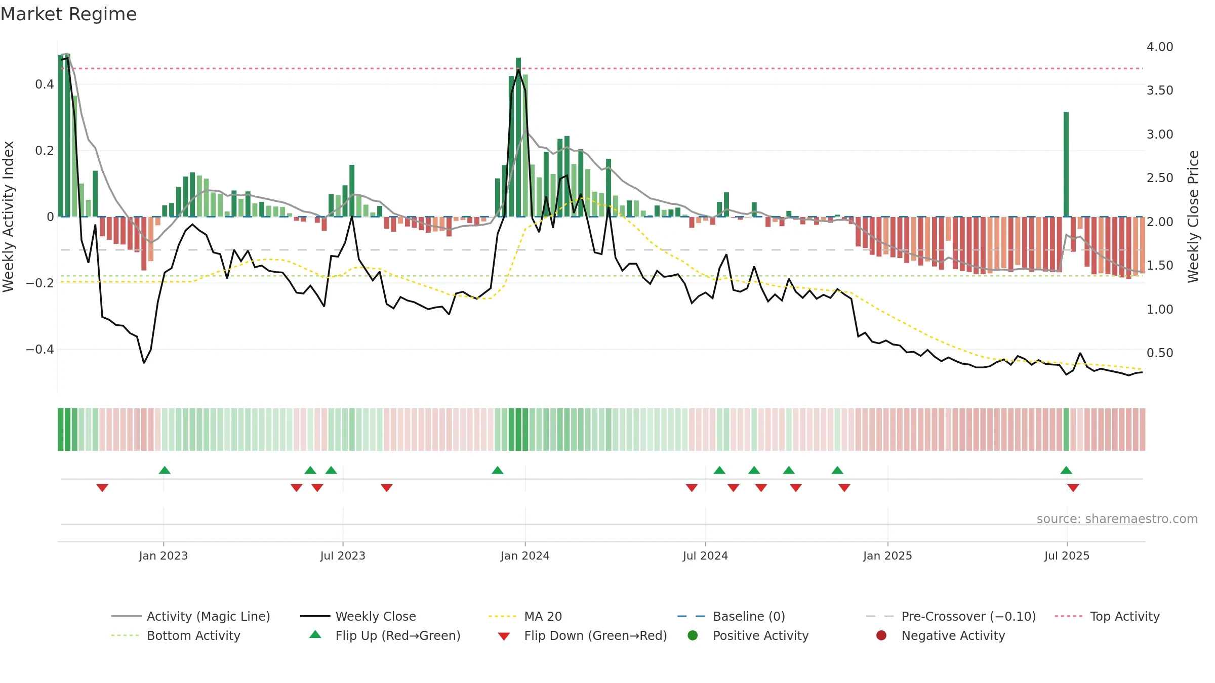Click the Jan 2024 x-axis label

(525, 556)
